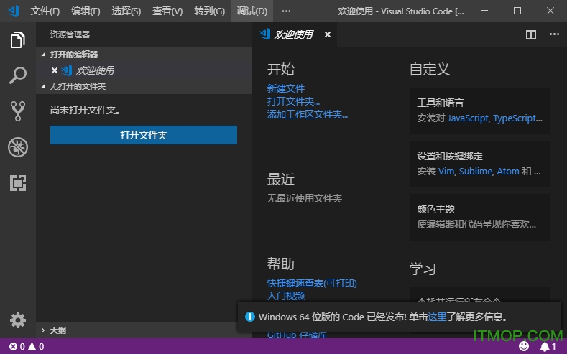
Task: Click 无最近使用文件夹 text
Action: [x=305, y=198]
